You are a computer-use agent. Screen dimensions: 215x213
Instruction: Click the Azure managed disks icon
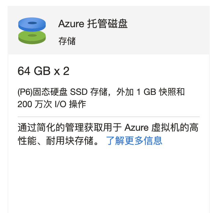click(32, 31)
